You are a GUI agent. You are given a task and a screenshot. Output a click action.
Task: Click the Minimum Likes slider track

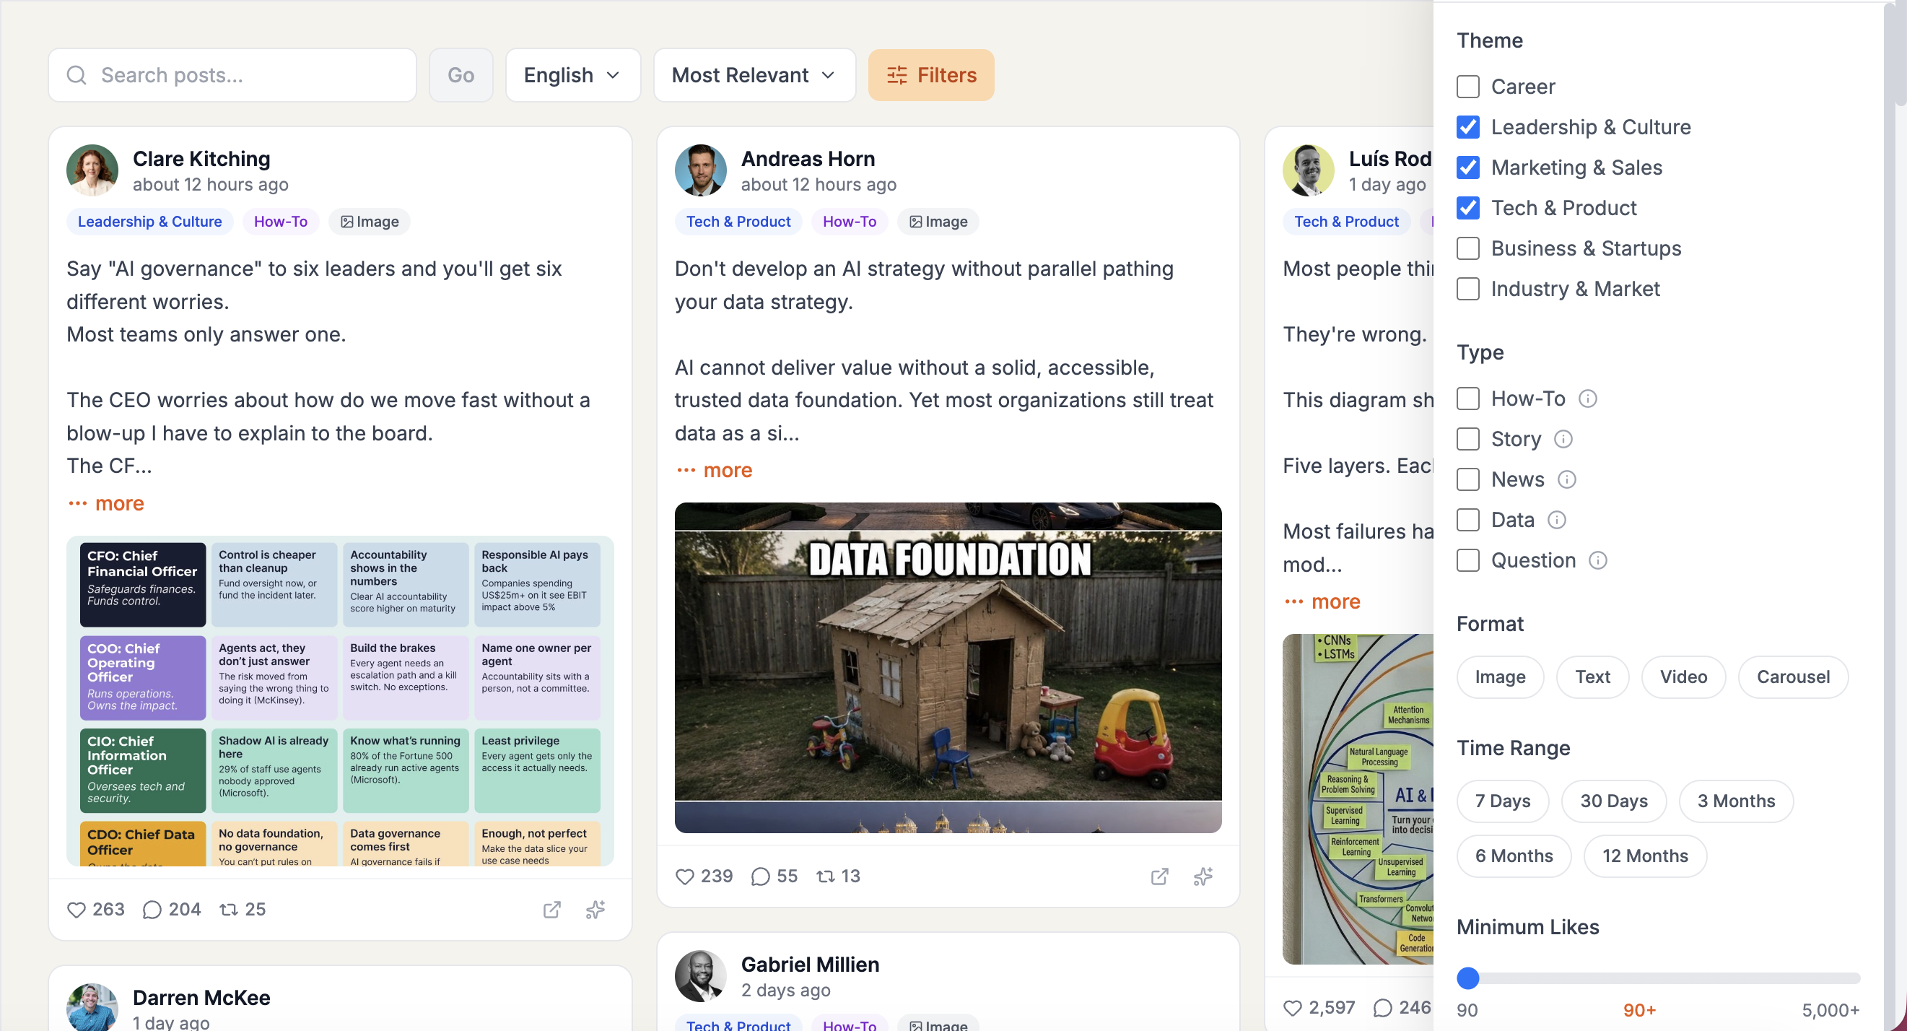coord(1658,978)
